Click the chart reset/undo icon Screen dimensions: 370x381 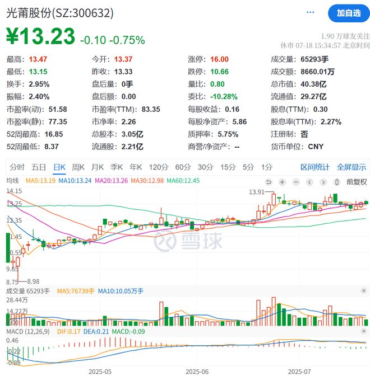click(x=269, y=182)
